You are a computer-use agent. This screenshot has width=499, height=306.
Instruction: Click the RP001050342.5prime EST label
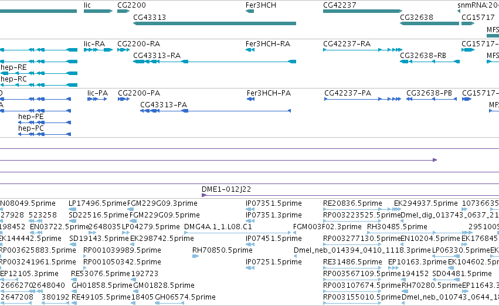click(122, 262)
